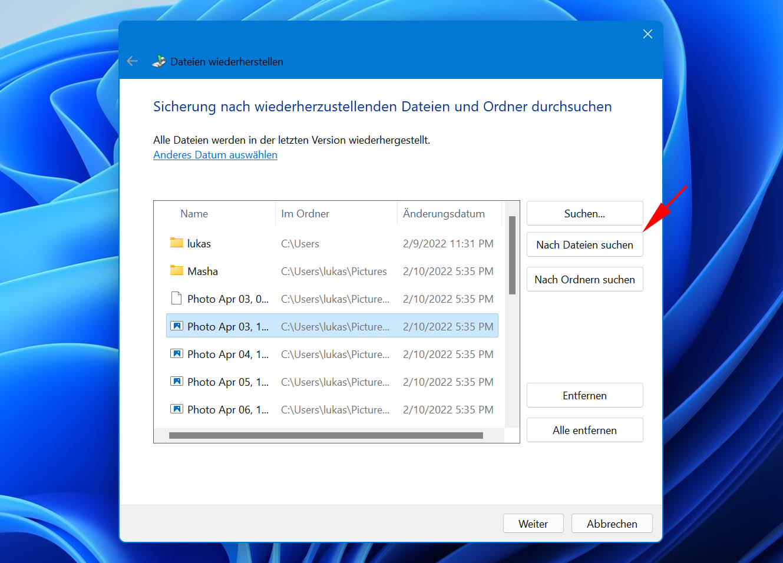The width and height of the screenshot is (783, 563).
Task: Click the Weiter button
Action: tap(533, 524)
